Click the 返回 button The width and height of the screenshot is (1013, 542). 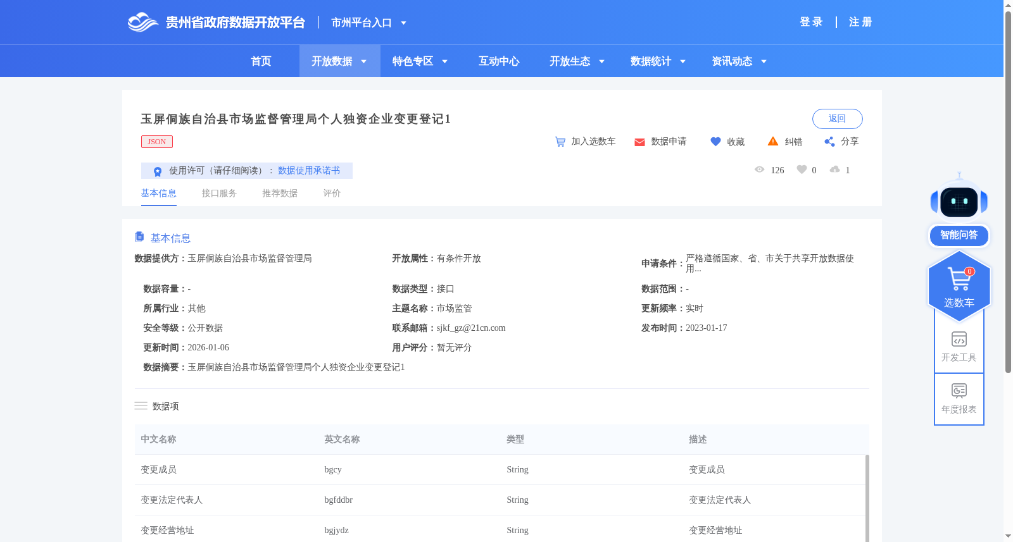[837, 119]
